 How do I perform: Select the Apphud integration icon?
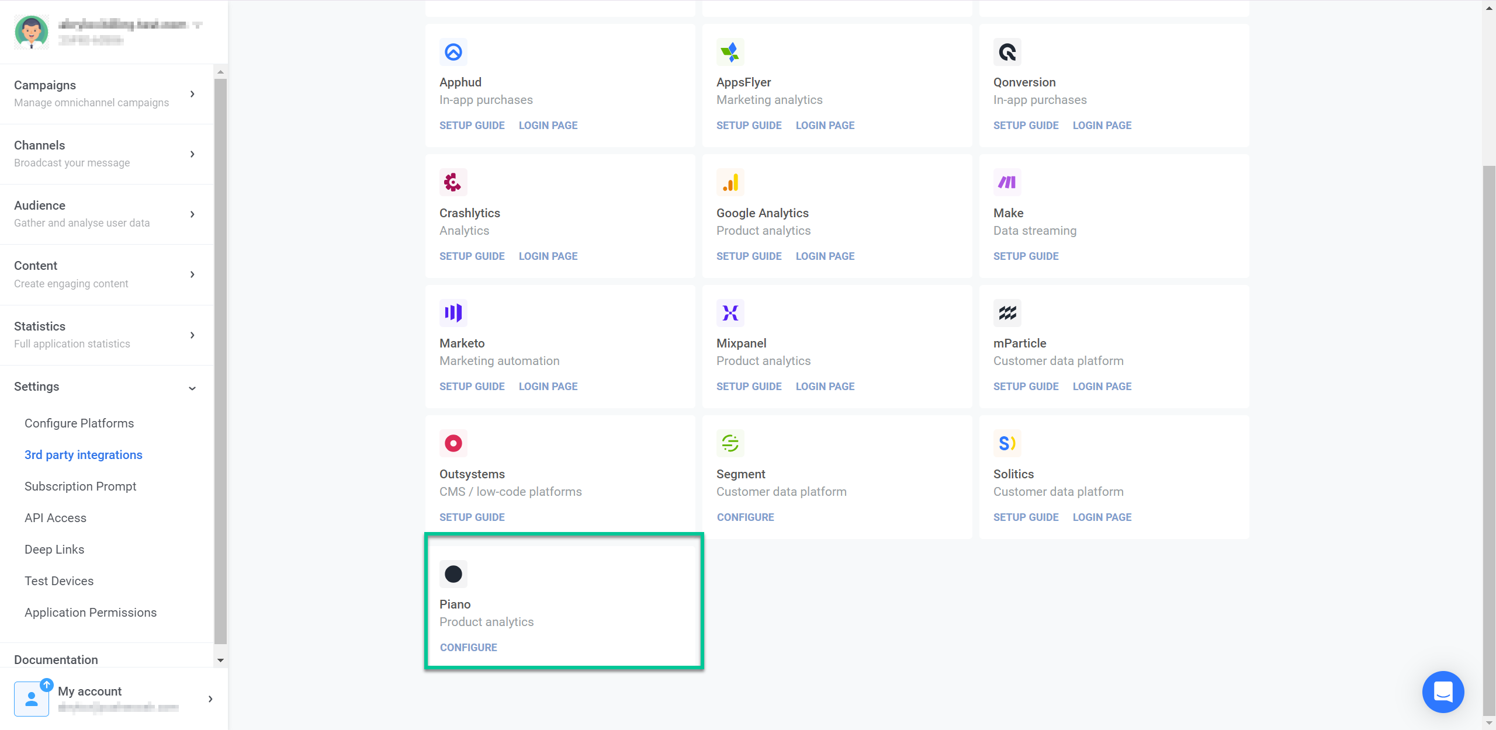click(453, 52)
